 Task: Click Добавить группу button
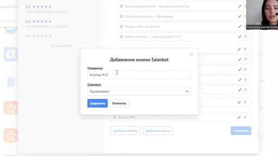click(x=126, y=131)
